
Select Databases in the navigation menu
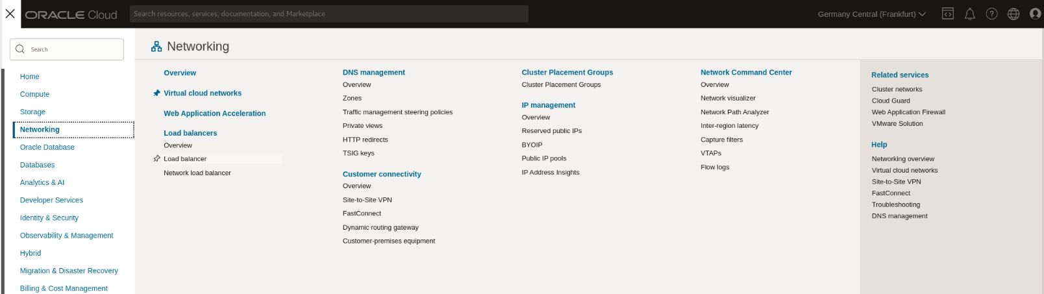click(38, 165)
